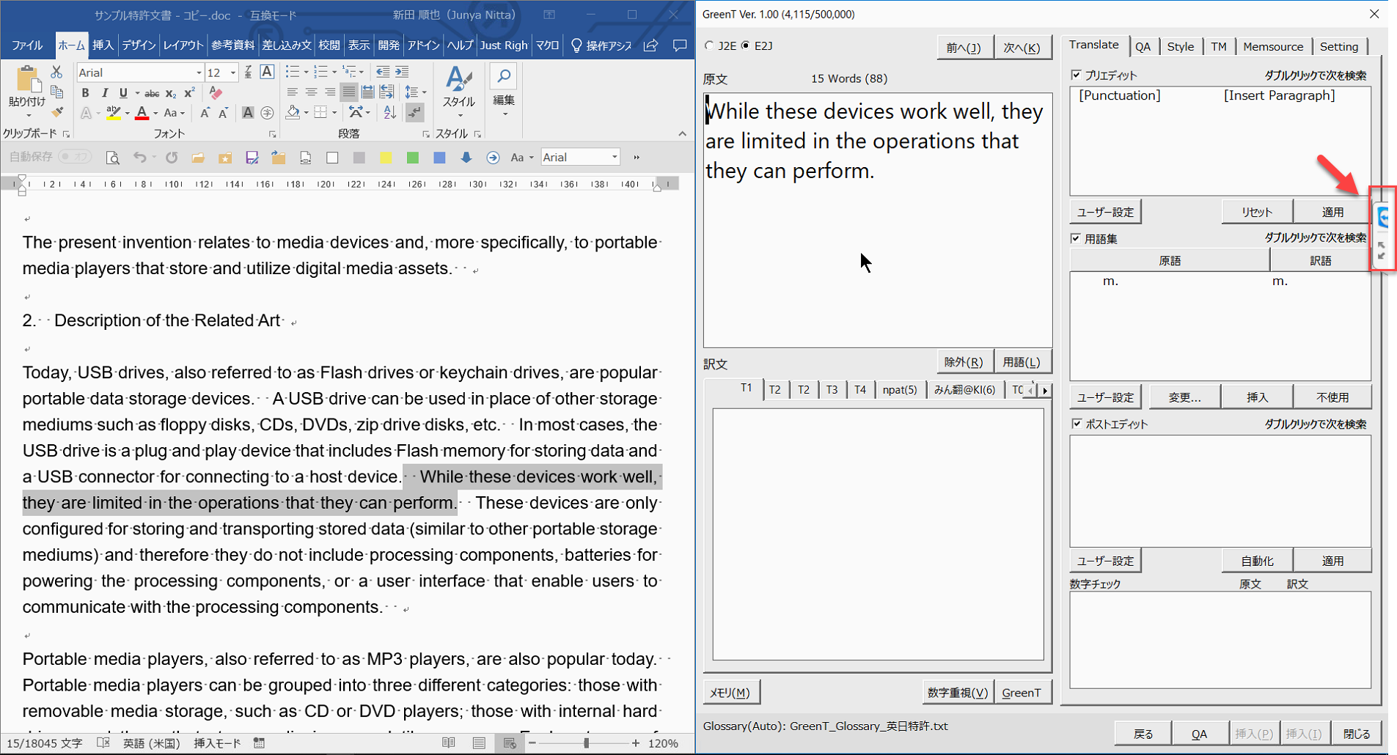Select the J2E radio button
The width and height of the screenshot is (1397, 755).
click(709, 45)
